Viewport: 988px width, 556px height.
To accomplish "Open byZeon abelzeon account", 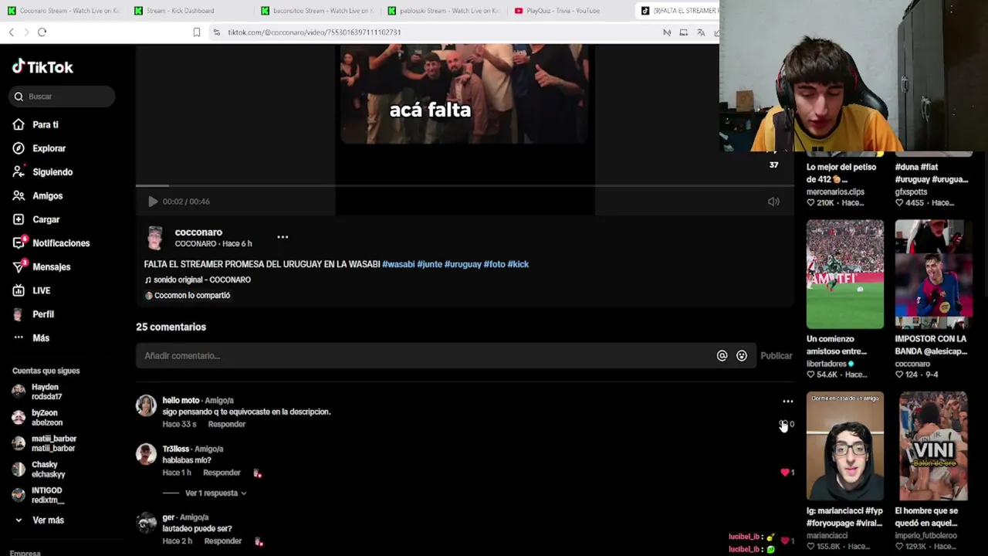I will (46, 418).
